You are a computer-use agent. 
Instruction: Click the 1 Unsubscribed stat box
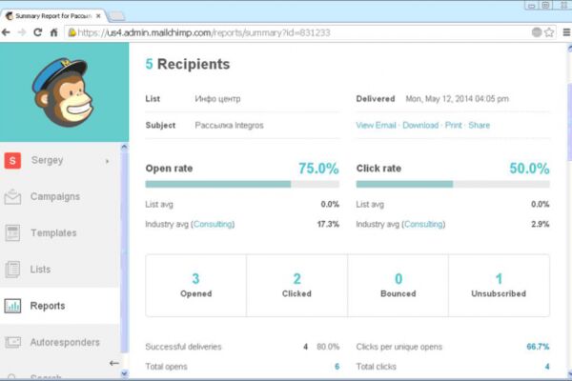tap(499, 286)
